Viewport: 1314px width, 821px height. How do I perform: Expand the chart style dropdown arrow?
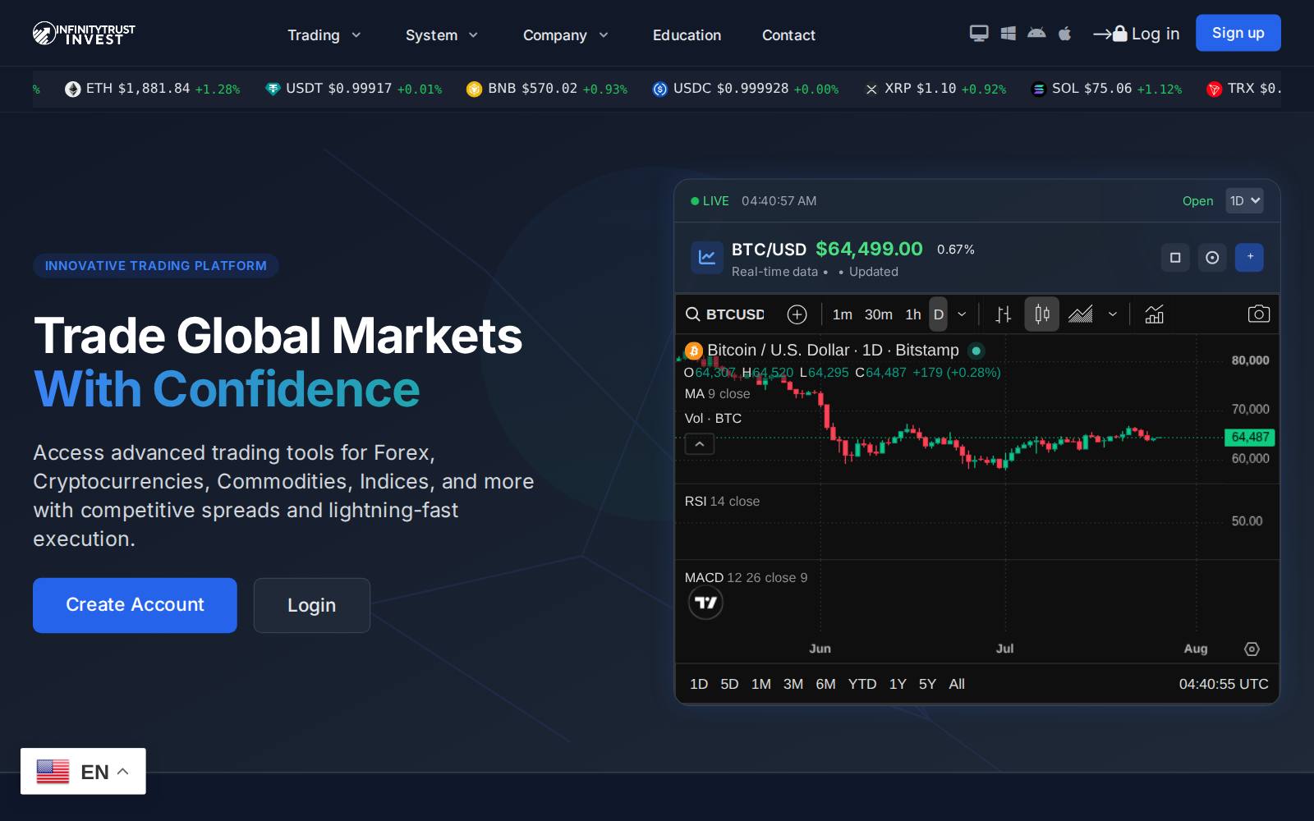click(x=1113, y=314)
